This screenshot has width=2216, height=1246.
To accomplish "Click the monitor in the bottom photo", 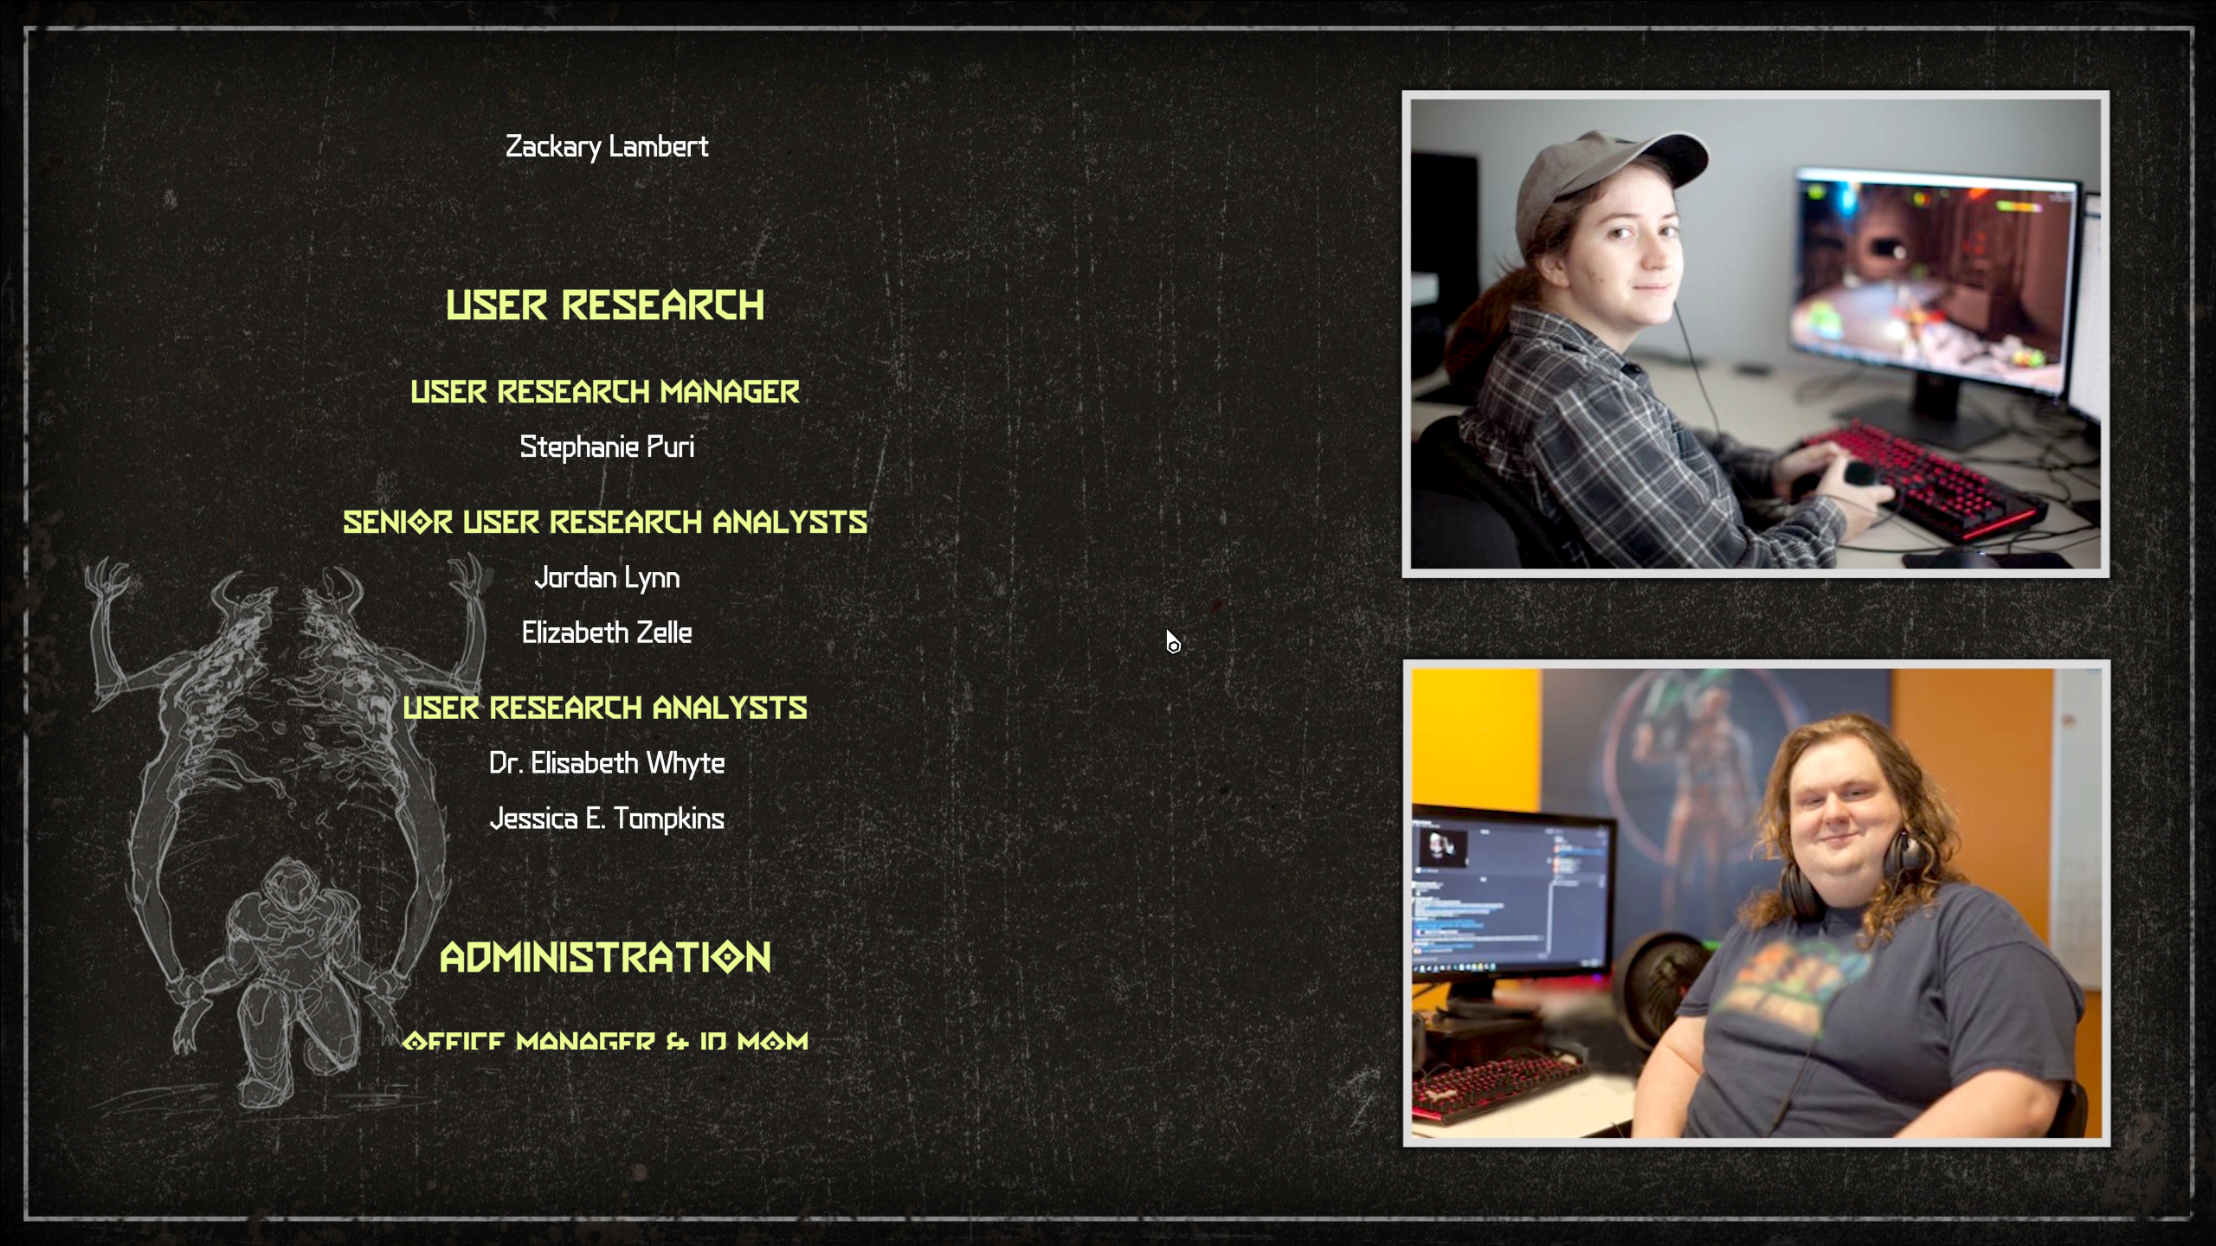I will click(1511, 896).
